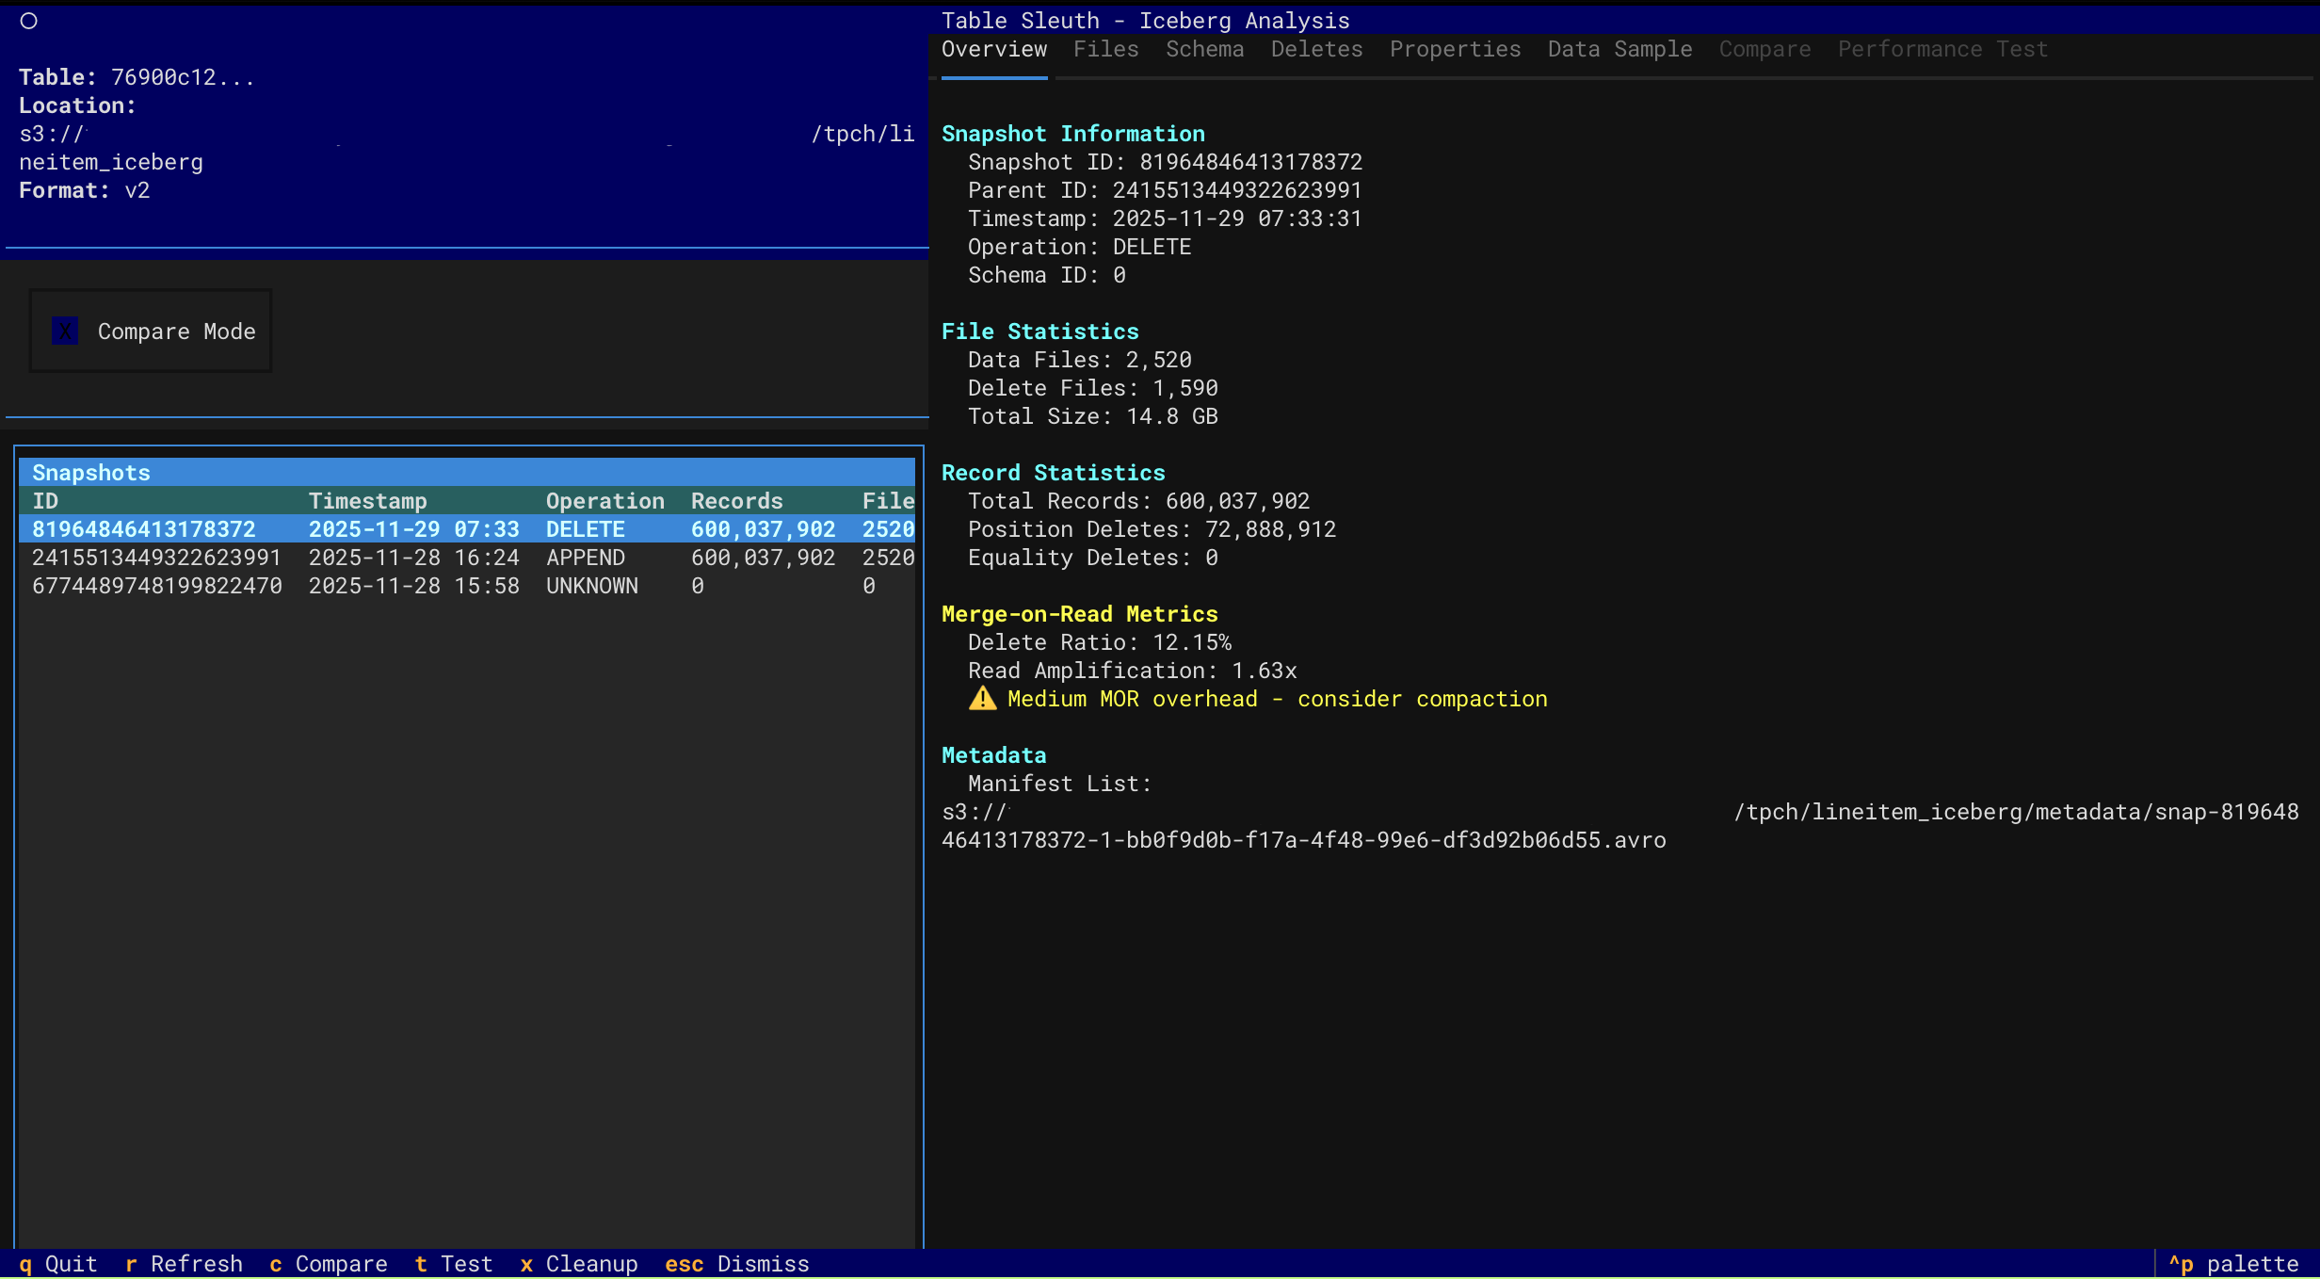
Task: Select the Data Sample tab
Action: point(1619,50)
